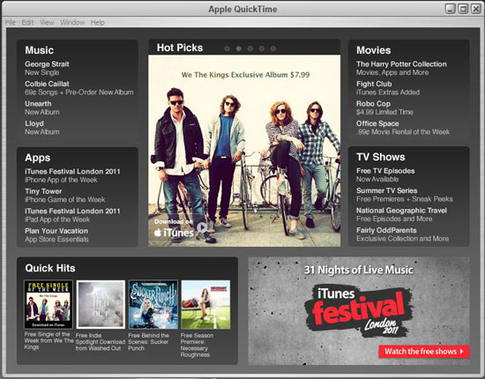Maximize the Apple QuickTime window
Image resolution: width=485 pixels, height=379 pixels.
click(463, 9)
